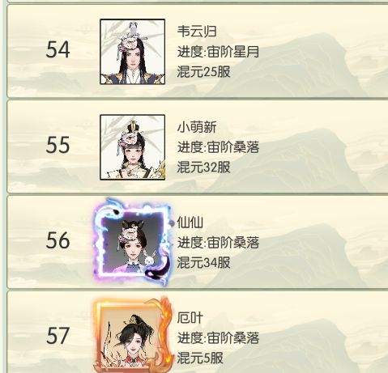This screenshot has height=373, width=388.
Task: Open 韦云归's avatar portrait
Action: [x=132, y=52]
